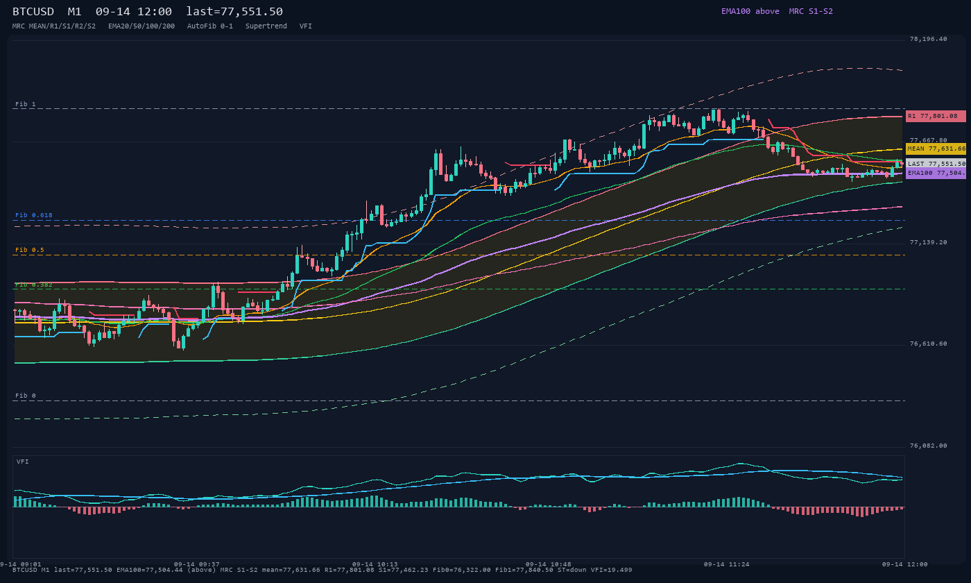Click the 09-14 09:37 time axis label
This screenshot has height=583, width=971.
tap(197, 564)
